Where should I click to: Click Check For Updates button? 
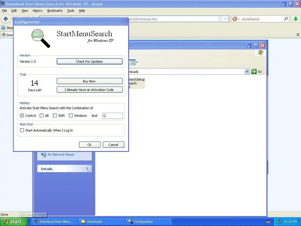(89, 62)
